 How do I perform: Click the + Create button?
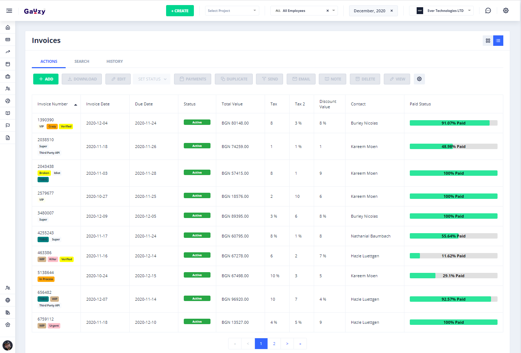tap(180, 11)
